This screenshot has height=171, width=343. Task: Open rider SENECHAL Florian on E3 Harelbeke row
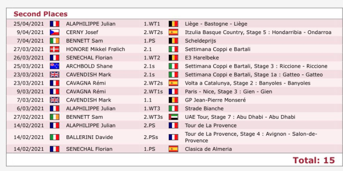(x=89, y=58)
